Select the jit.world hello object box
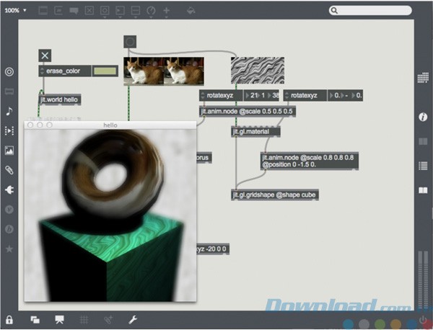The height and width of the screenshot is (330, 433). click(60, 100)
